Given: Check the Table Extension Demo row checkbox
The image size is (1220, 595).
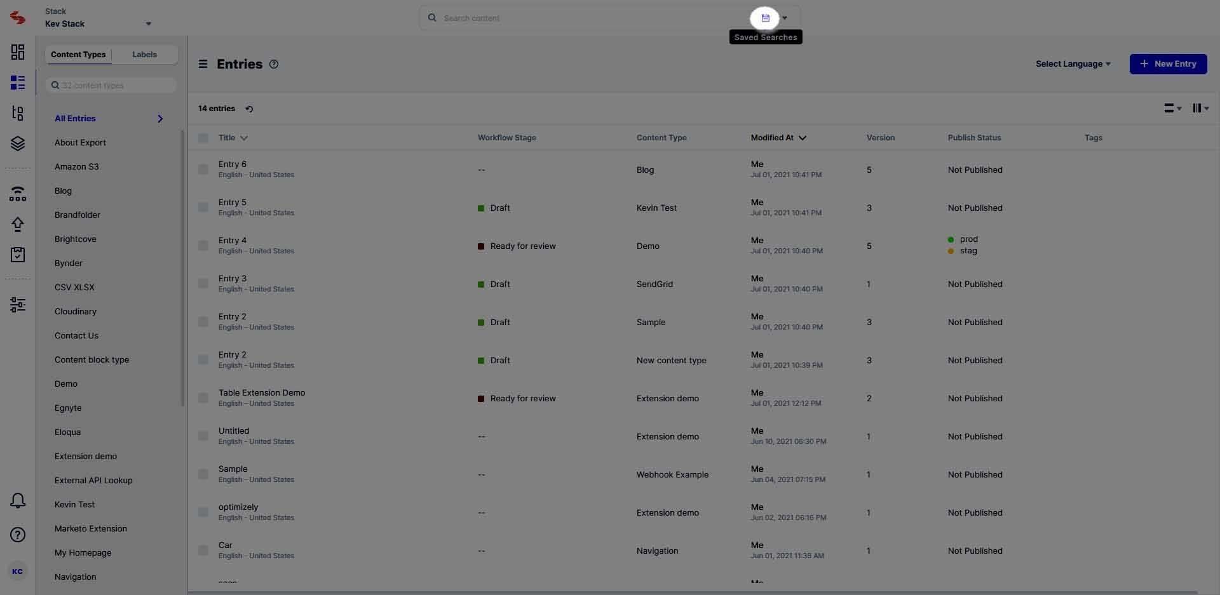Looking at the screenshot, I should (203, 398).
